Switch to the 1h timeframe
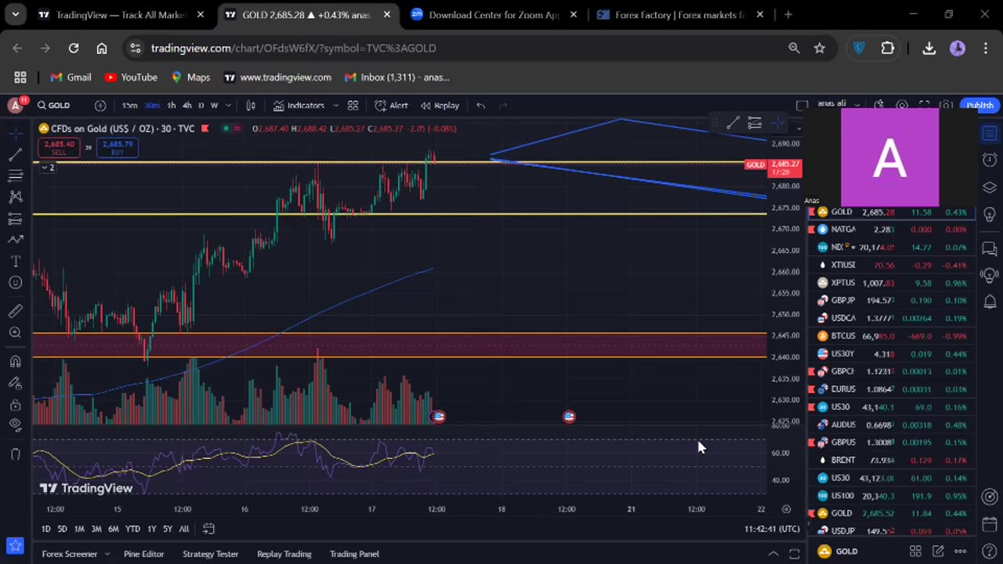The height and width of the screenshot is (564, 1003). point(171,105)
